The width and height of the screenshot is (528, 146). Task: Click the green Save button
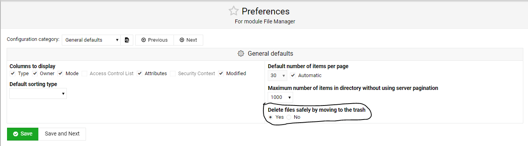tap(23, 134)
